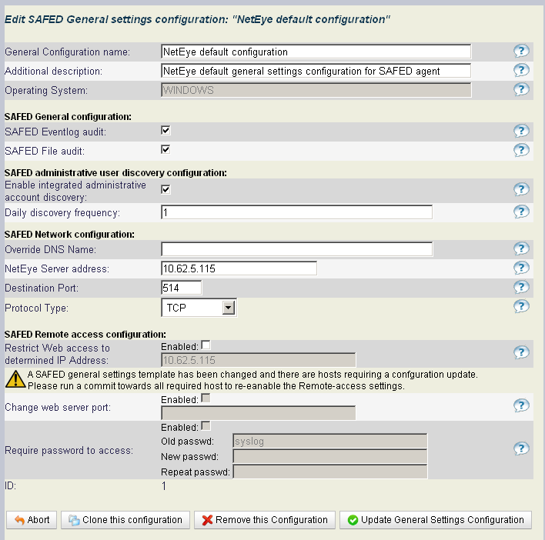Open the Protocol Type dropdown
This screenshot has height=540, width=545.
pyautogui.click(x=199, y=308)
